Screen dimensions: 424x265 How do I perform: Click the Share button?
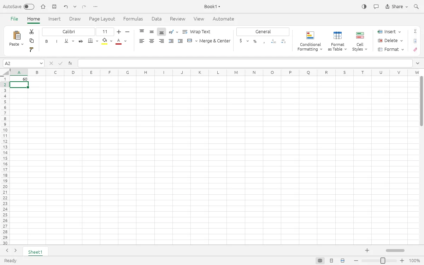396,7
